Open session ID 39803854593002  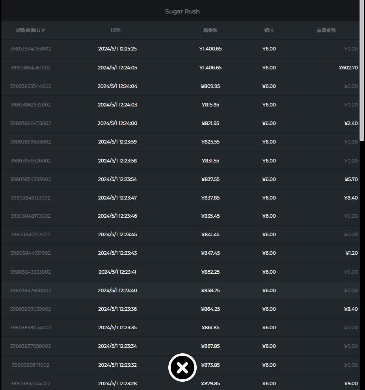pos(31,179)
